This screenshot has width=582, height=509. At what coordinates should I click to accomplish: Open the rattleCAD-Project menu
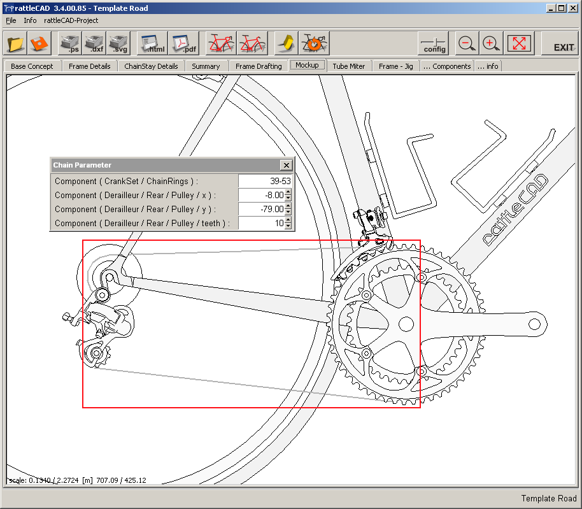point(71,20)
